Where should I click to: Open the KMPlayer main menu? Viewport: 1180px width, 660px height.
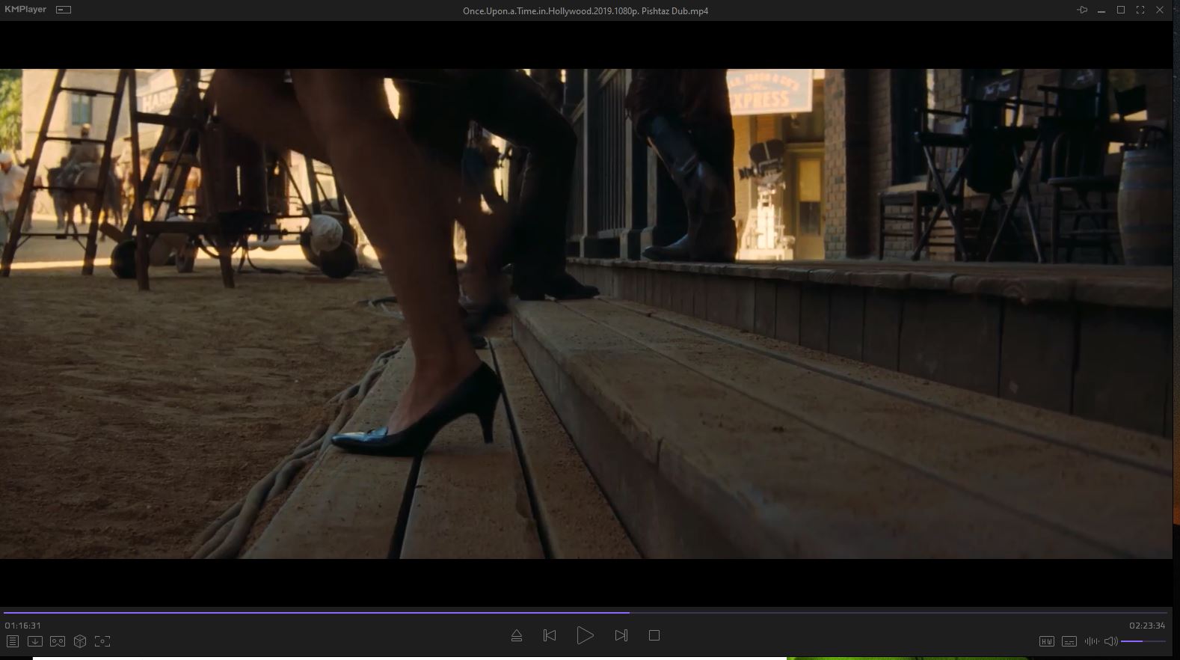coord(25,10)
